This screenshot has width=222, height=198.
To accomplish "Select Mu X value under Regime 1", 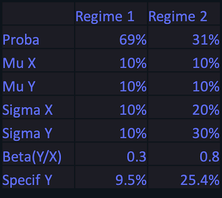I will coord(111,60).
